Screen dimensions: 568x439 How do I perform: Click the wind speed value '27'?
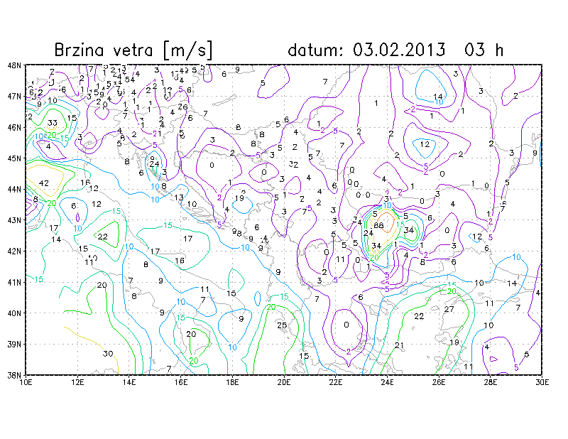pos(449,309)
